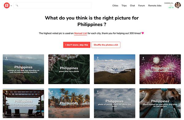
Task: Click the user profile avatar
Action: point(178,5)
